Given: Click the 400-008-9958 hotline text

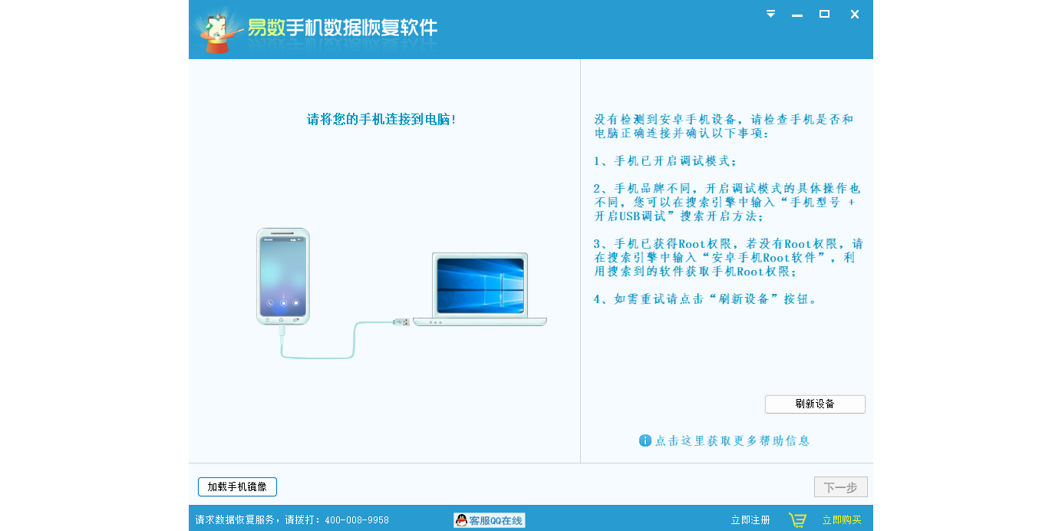Looking at the screenshot, I should [356, 520].
